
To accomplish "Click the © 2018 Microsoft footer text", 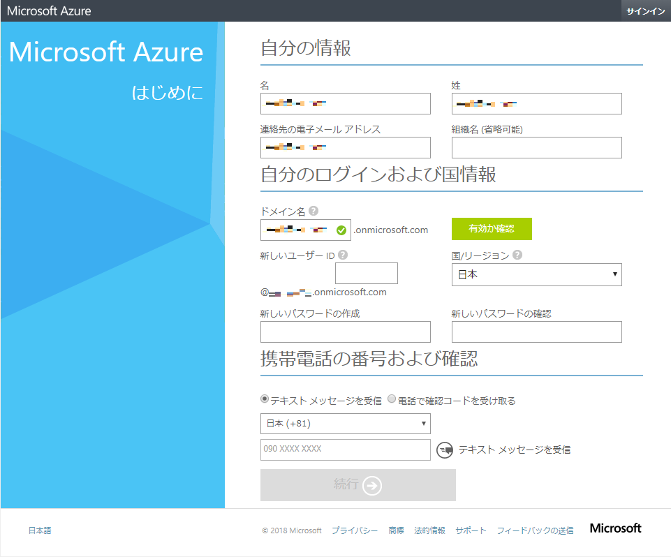I will coord(291,530).
